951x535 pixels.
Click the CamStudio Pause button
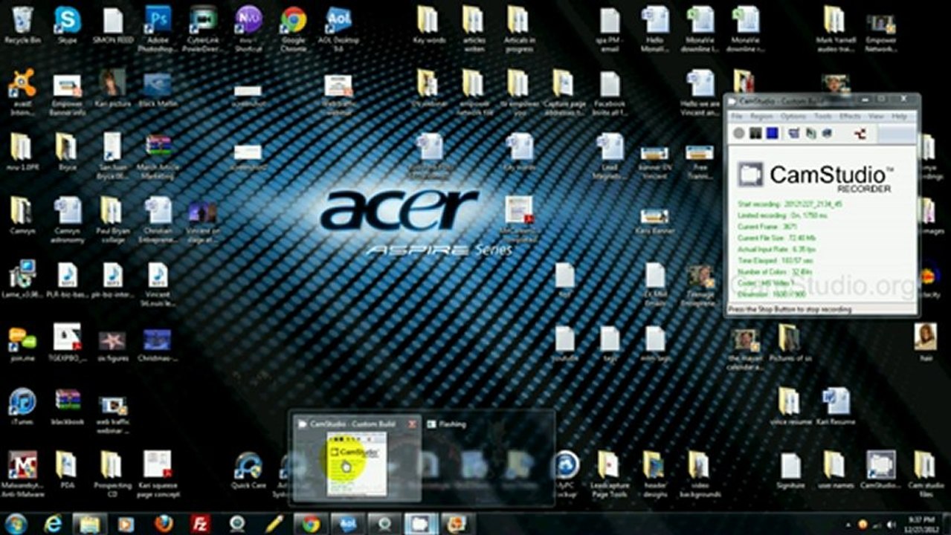pos(755,133)
